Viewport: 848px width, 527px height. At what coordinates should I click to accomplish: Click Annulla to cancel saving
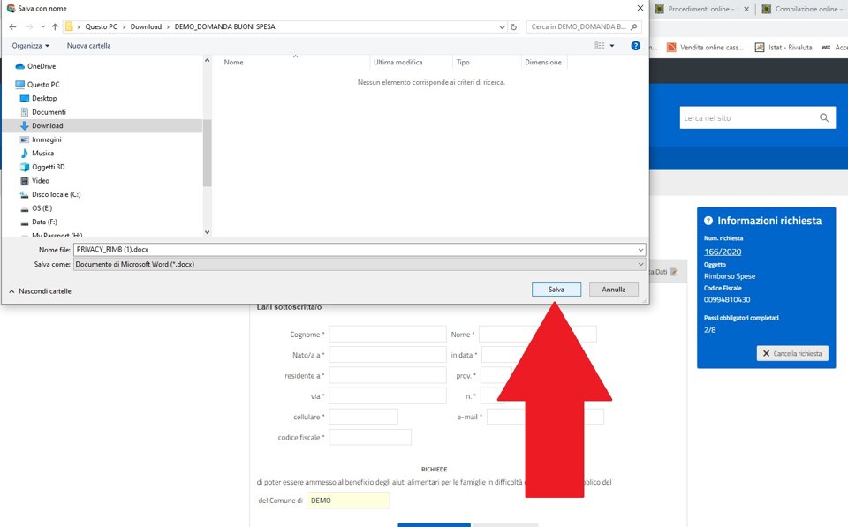click(613, 290)
